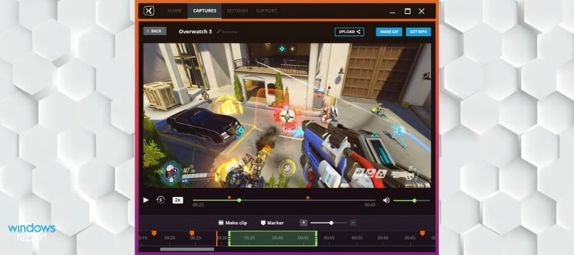Click 00:50 on the timeline ruler
Image resolution: width=574 pixels, height=255 pixels.
pos(328,238)
